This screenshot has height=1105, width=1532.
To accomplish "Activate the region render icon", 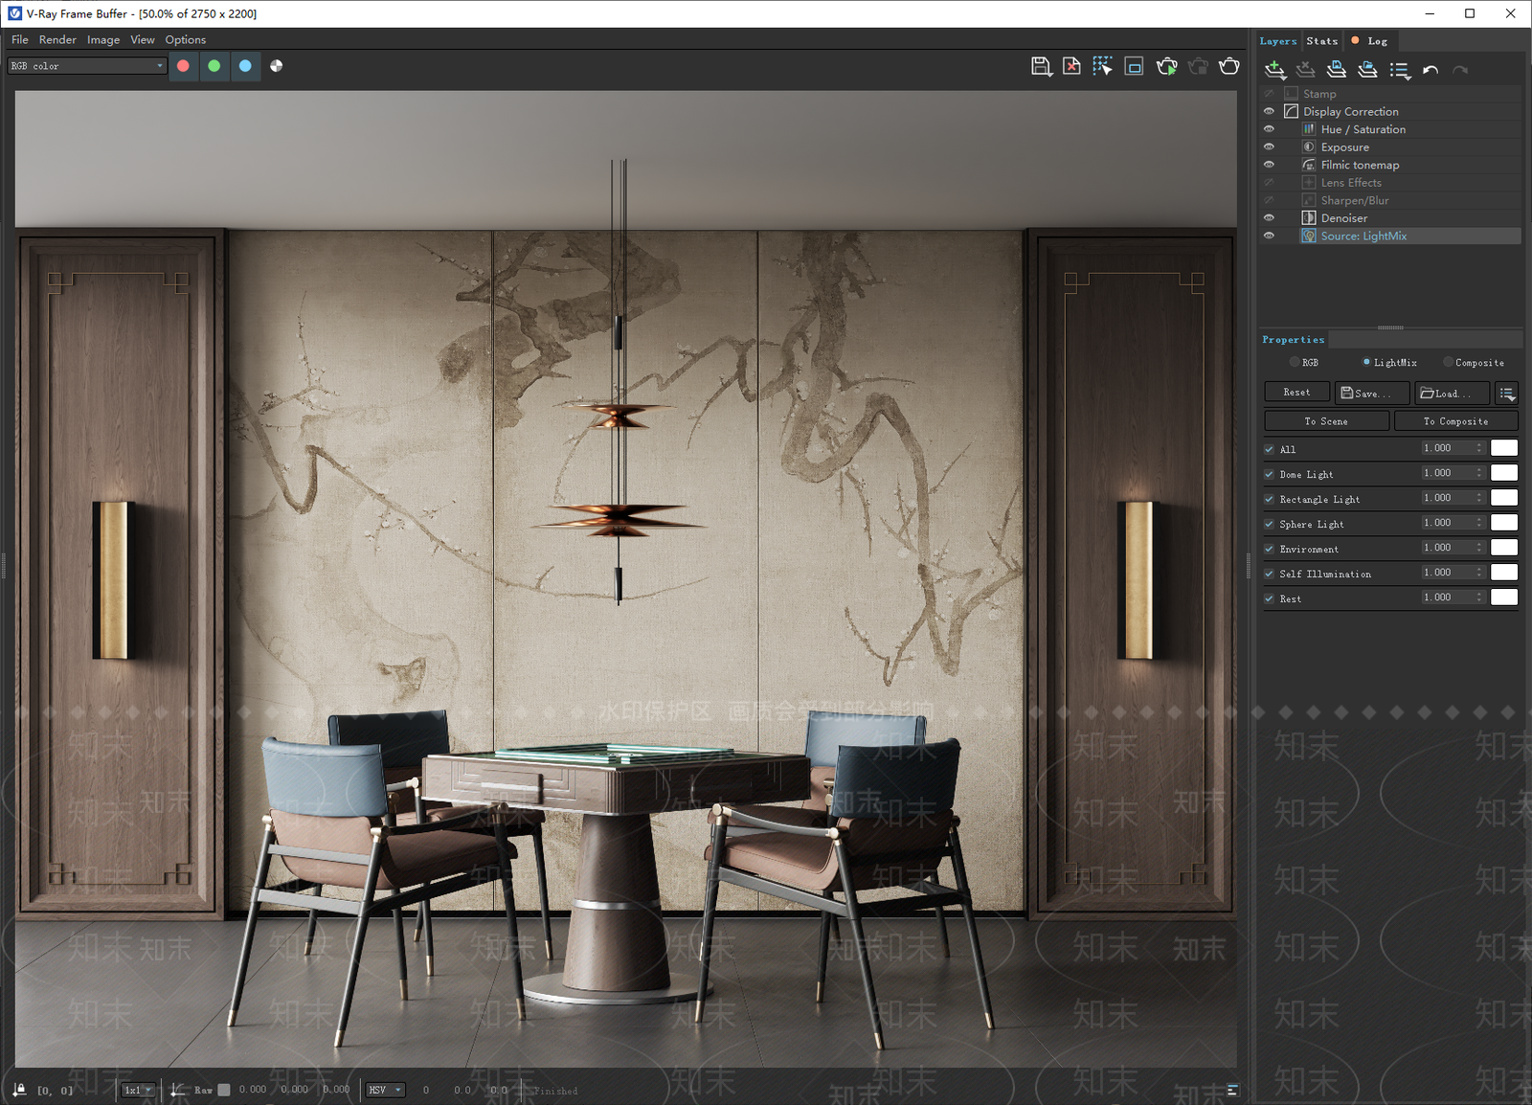I will tap(1134, 66).
